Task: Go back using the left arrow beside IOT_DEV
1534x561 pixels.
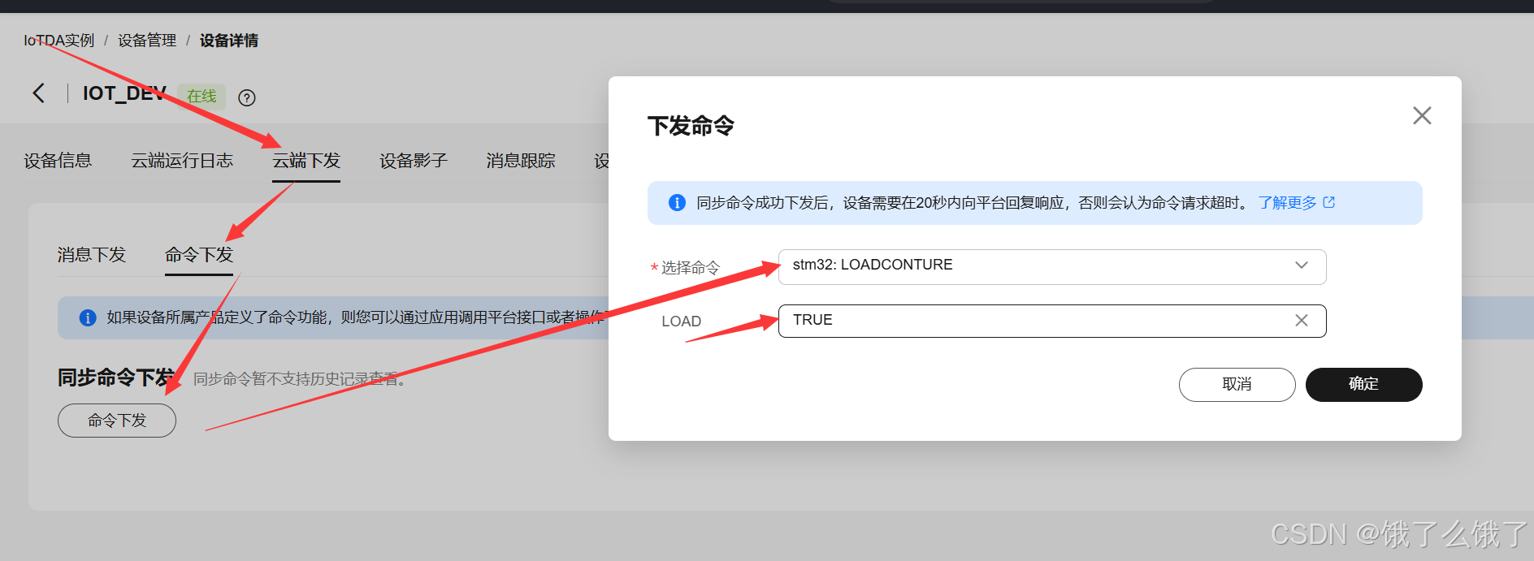Action: (x=38, y=93)
